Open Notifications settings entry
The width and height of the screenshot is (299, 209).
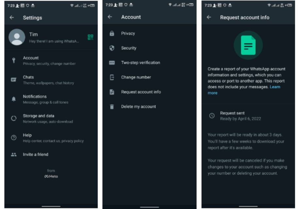click(51, 99)
